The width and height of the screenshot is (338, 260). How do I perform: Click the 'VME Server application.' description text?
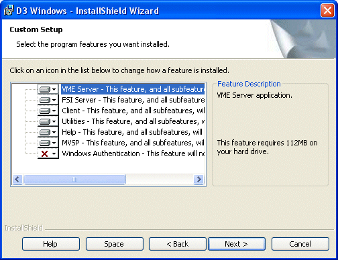click(x=254, y=95)
